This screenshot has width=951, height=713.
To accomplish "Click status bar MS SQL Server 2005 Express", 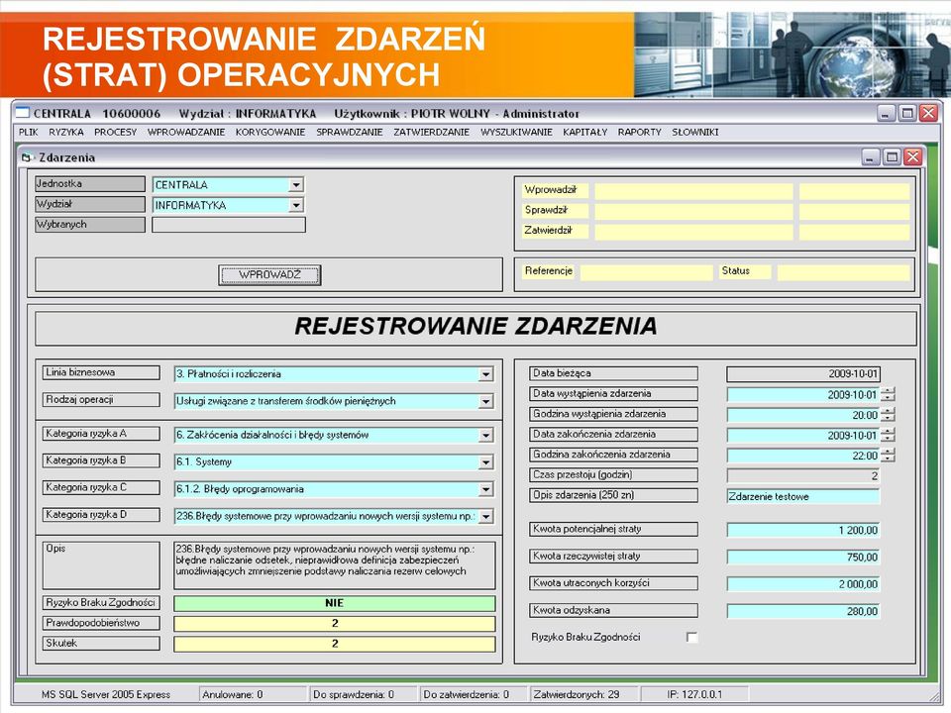I will coord(106,694).
